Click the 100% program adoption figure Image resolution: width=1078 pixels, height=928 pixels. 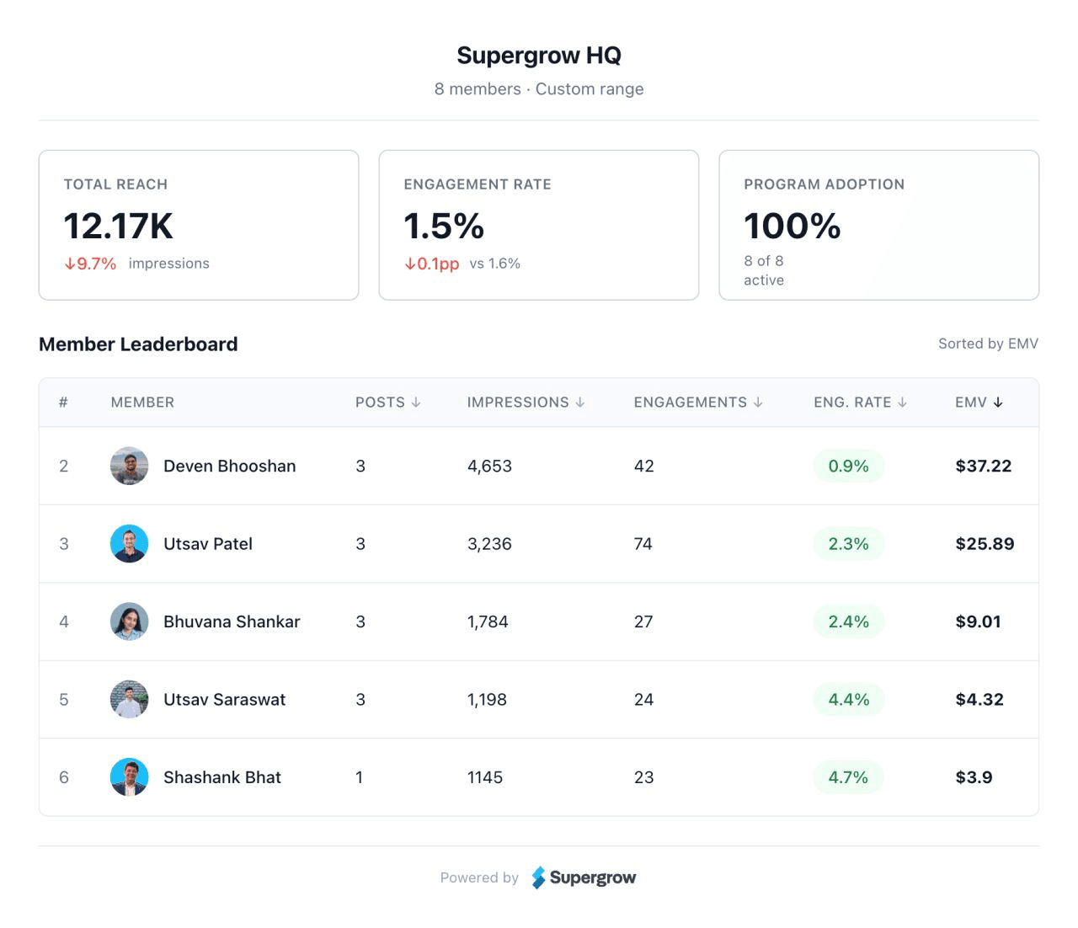tap(792, 226)
